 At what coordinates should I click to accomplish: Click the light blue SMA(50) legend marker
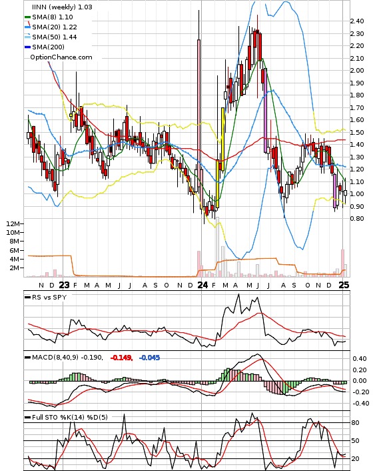(27, 37)
